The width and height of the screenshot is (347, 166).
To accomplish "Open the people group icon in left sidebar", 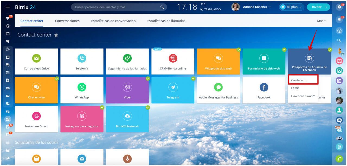I will 8,103.
